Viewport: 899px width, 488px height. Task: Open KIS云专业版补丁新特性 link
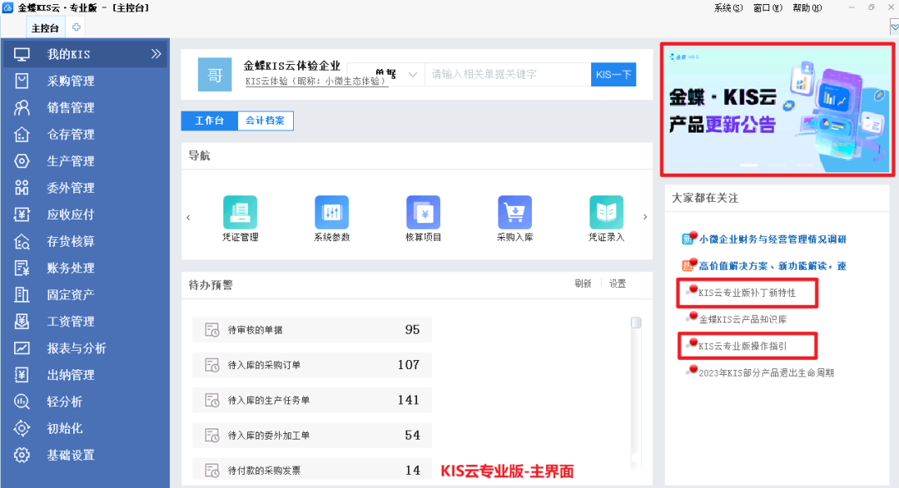click(747, 293)
